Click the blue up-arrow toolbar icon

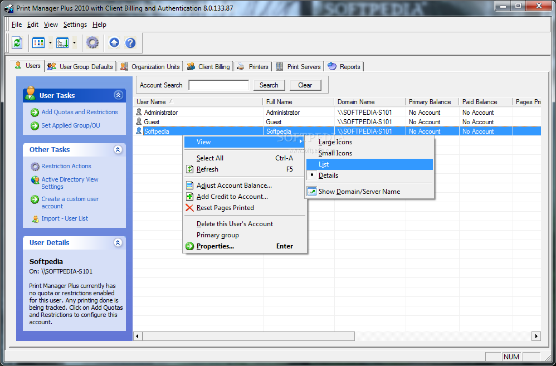[114, 43]
